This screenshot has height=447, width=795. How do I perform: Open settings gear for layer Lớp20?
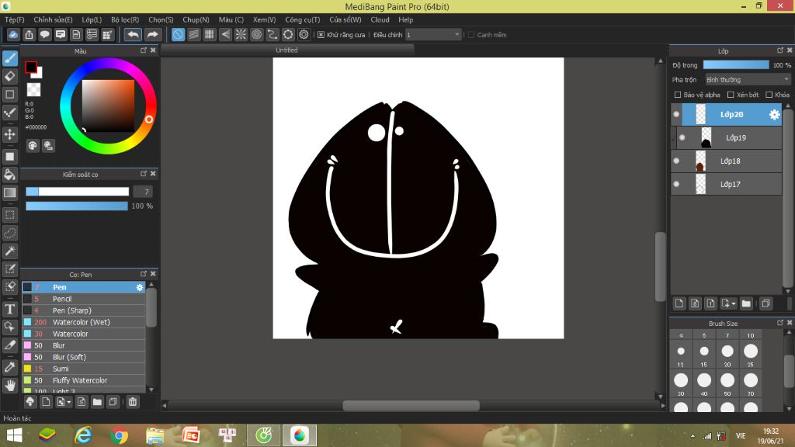point(774,115)
